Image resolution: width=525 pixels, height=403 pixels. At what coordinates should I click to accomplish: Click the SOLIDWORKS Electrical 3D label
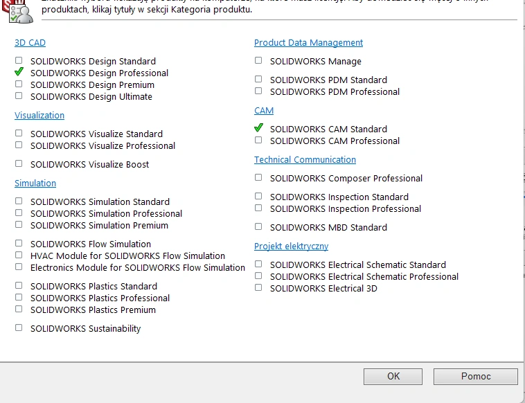(323, 289)
